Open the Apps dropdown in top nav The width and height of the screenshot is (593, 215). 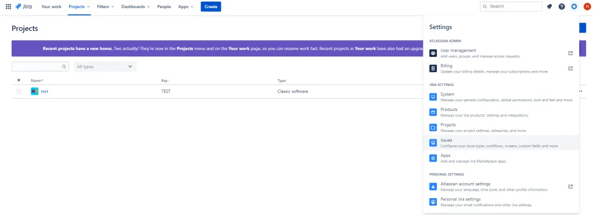[186, 6]
